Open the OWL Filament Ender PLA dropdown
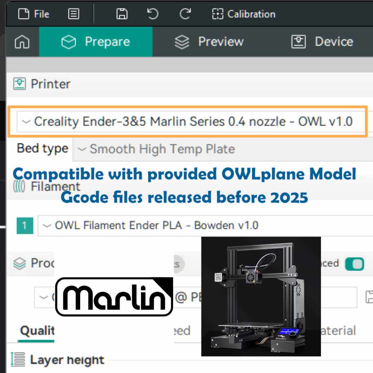This screenshot has width=373, height=373. [x=204, y=225]
